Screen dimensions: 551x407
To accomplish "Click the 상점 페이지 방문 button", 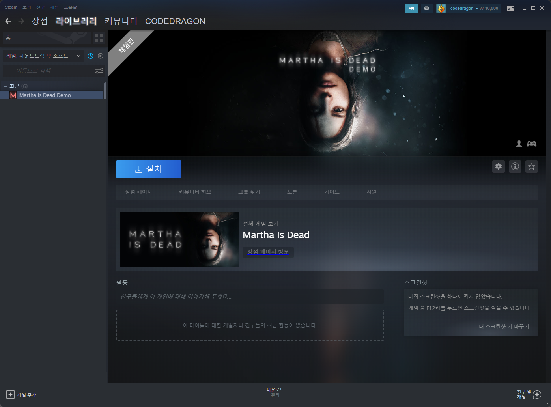I will (x=268, y=252).
